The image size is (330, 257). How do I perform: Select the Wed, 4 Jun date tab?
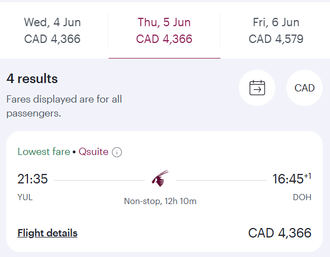[53, 31]
